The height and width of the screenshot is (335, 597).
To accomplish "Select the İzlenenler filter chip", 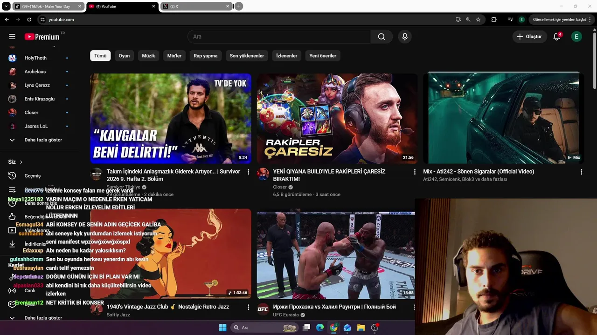I will click(287, 56).
